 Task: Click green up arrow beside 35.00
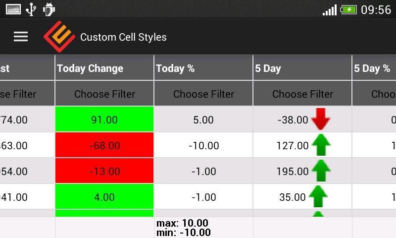[318, 197]
